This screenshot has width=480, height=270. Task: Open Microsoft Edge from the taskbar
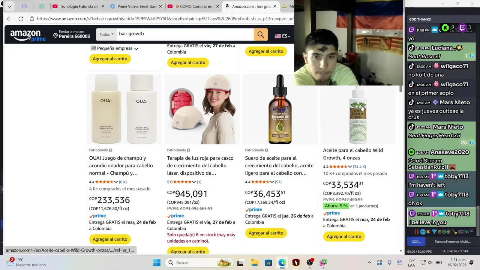tap(282, 262)
